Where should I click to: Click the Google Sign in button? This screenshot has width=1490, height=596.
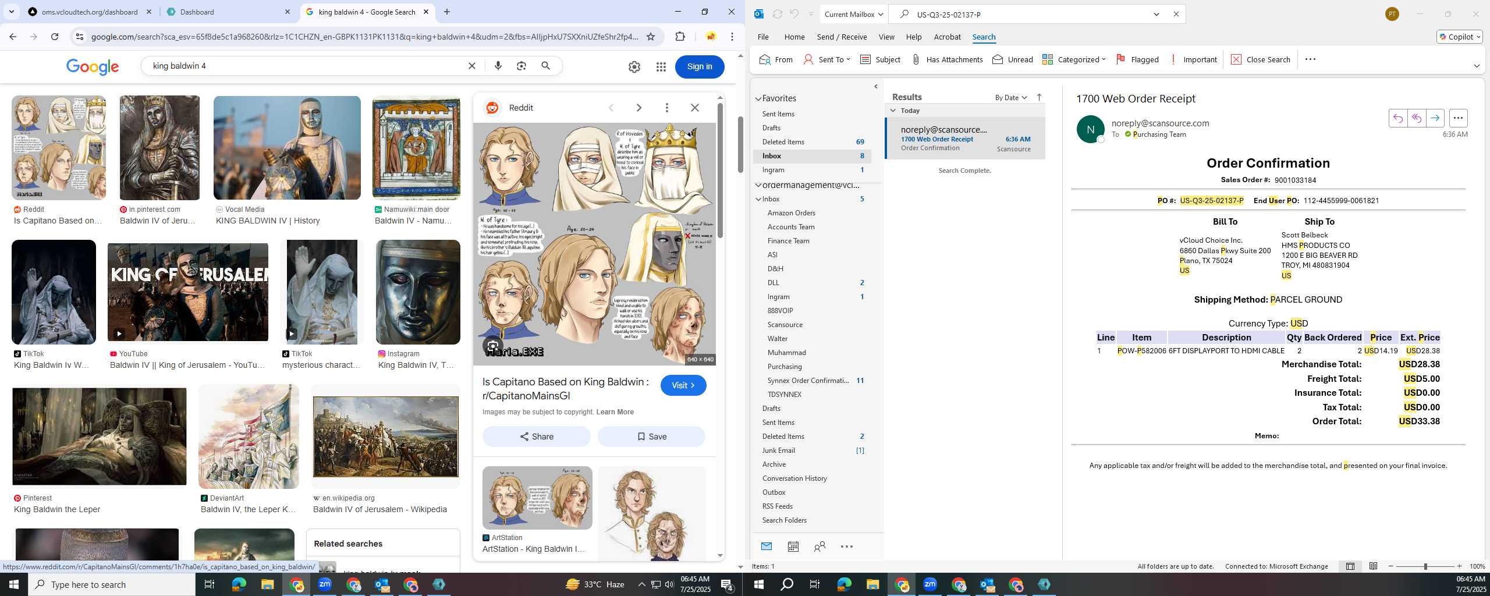point(700,66)
